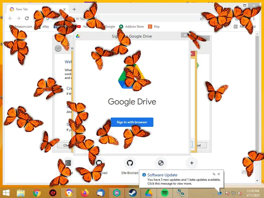Open Steam from taskbar
This screenshot has height=198, width=264.
coord(133,193)
